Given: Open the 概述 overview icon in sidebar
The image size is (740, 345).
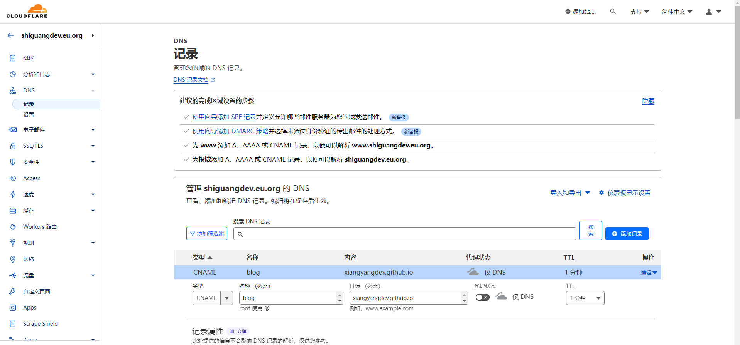Looking at the screenshot, I should click(x=13, y=58).
